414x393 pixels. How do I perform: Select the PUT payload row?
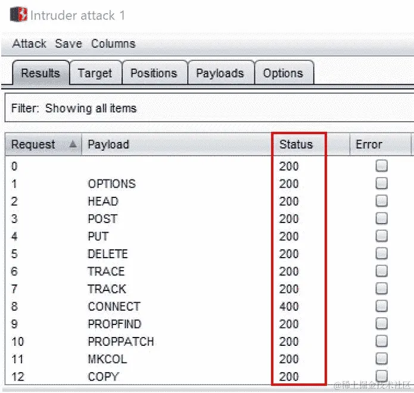208,236
